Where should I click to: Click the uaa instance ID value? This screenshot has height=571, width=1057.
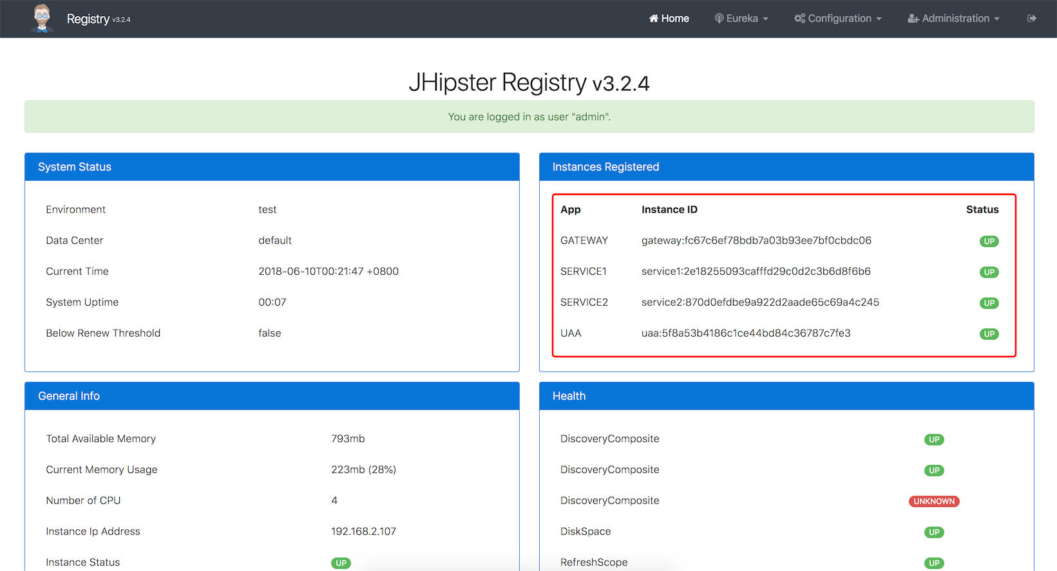(x=746, y=333)
